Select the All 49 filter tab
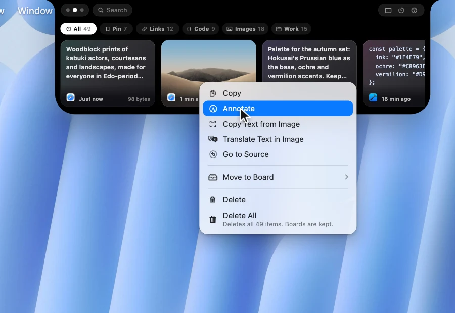The image size is (455, 313). click(x=78, y=29)
